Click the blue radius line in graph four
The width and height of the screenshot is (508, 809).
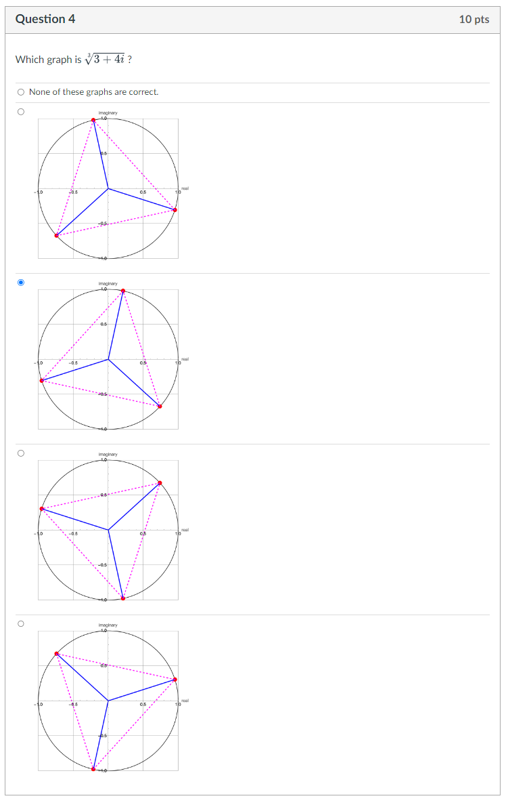click(x=142, y=691)
